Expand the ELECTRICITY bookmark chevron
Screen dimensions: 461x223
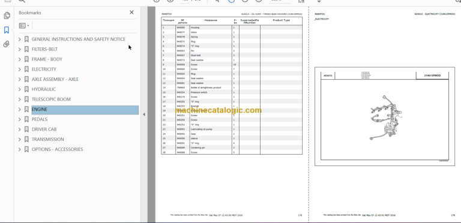[x=20, y=70]
